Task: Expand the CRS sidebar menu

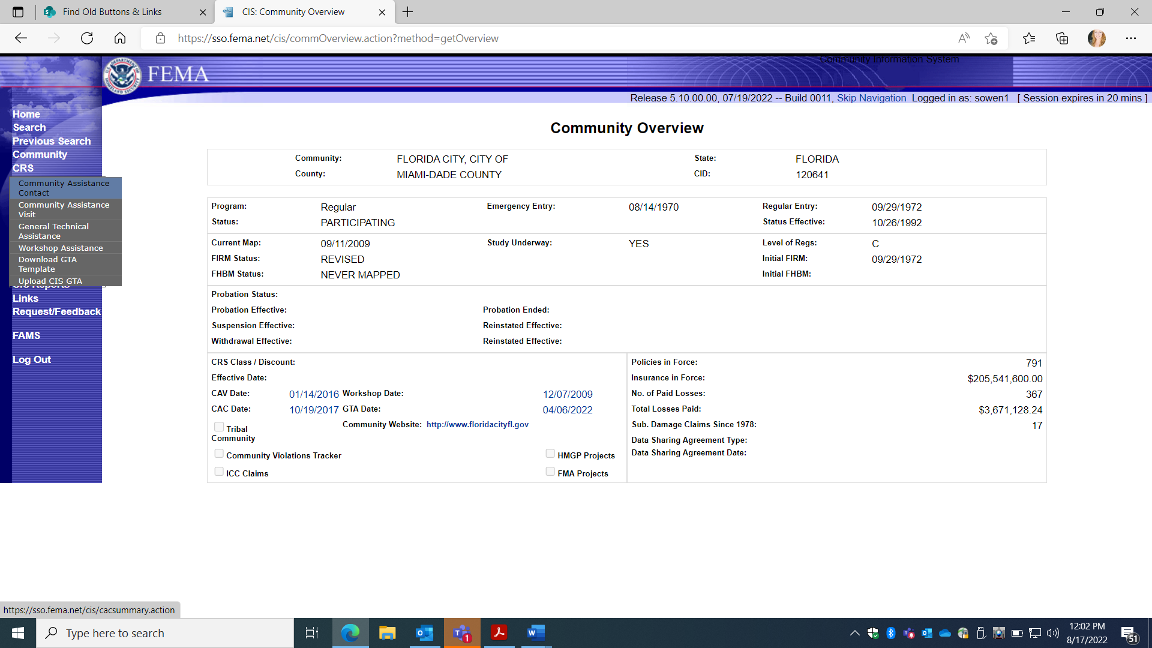Action: click(23, 168)
